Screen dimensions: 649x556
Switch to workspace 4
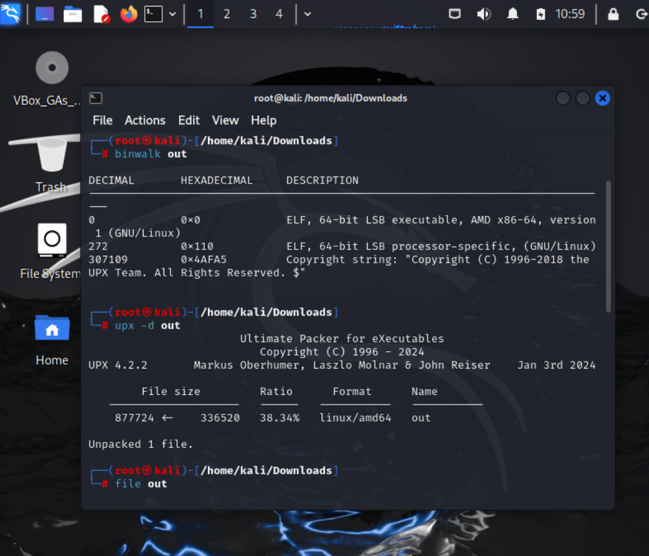coord(279,14)
